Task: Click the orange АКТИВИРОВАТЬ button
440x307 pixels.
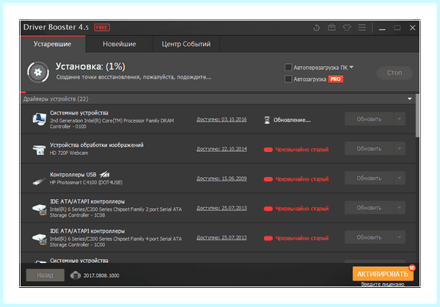Action: 383,274
